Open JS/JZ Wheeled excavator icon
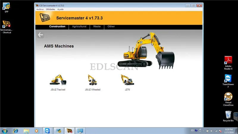 [93, 80]
